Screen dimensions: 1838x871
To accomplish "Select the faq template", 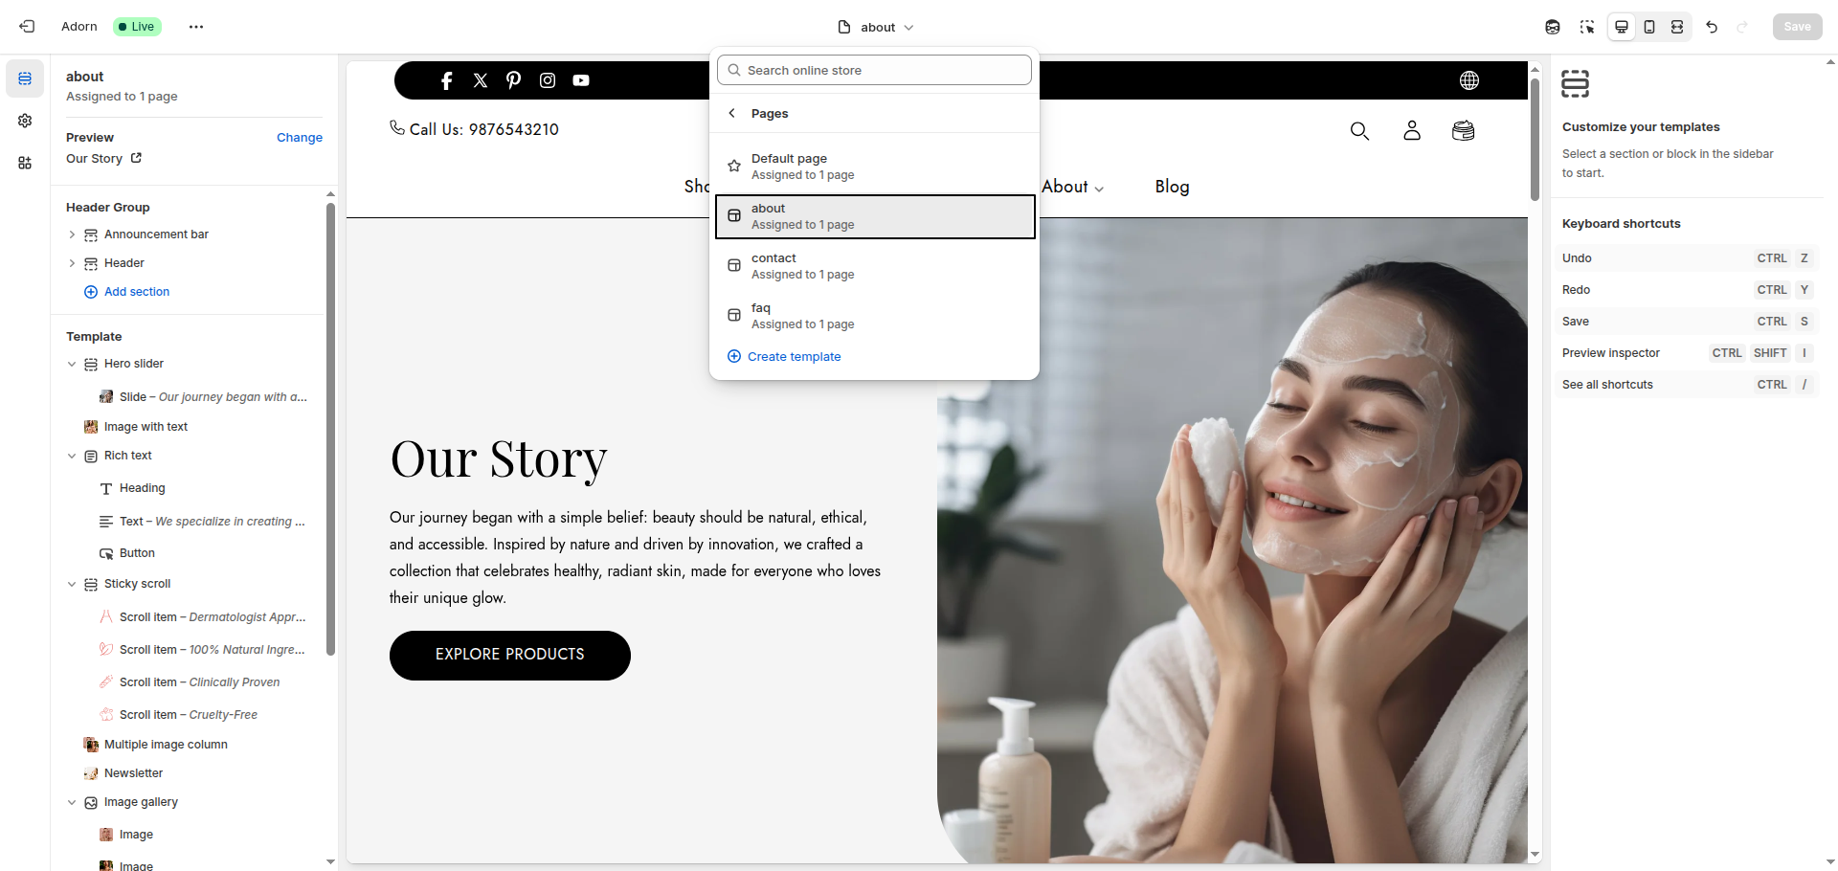I will [x=875, y=316].
